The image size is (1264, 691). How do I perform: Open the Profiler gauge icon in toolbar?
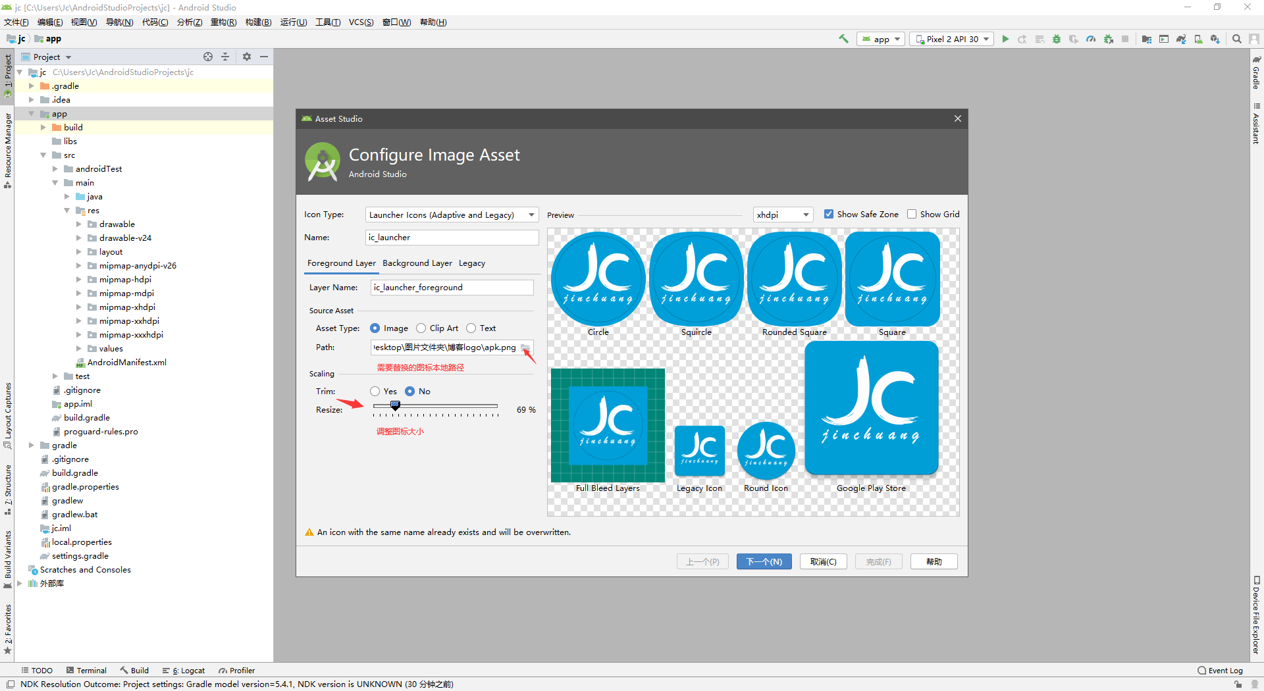1091,39
